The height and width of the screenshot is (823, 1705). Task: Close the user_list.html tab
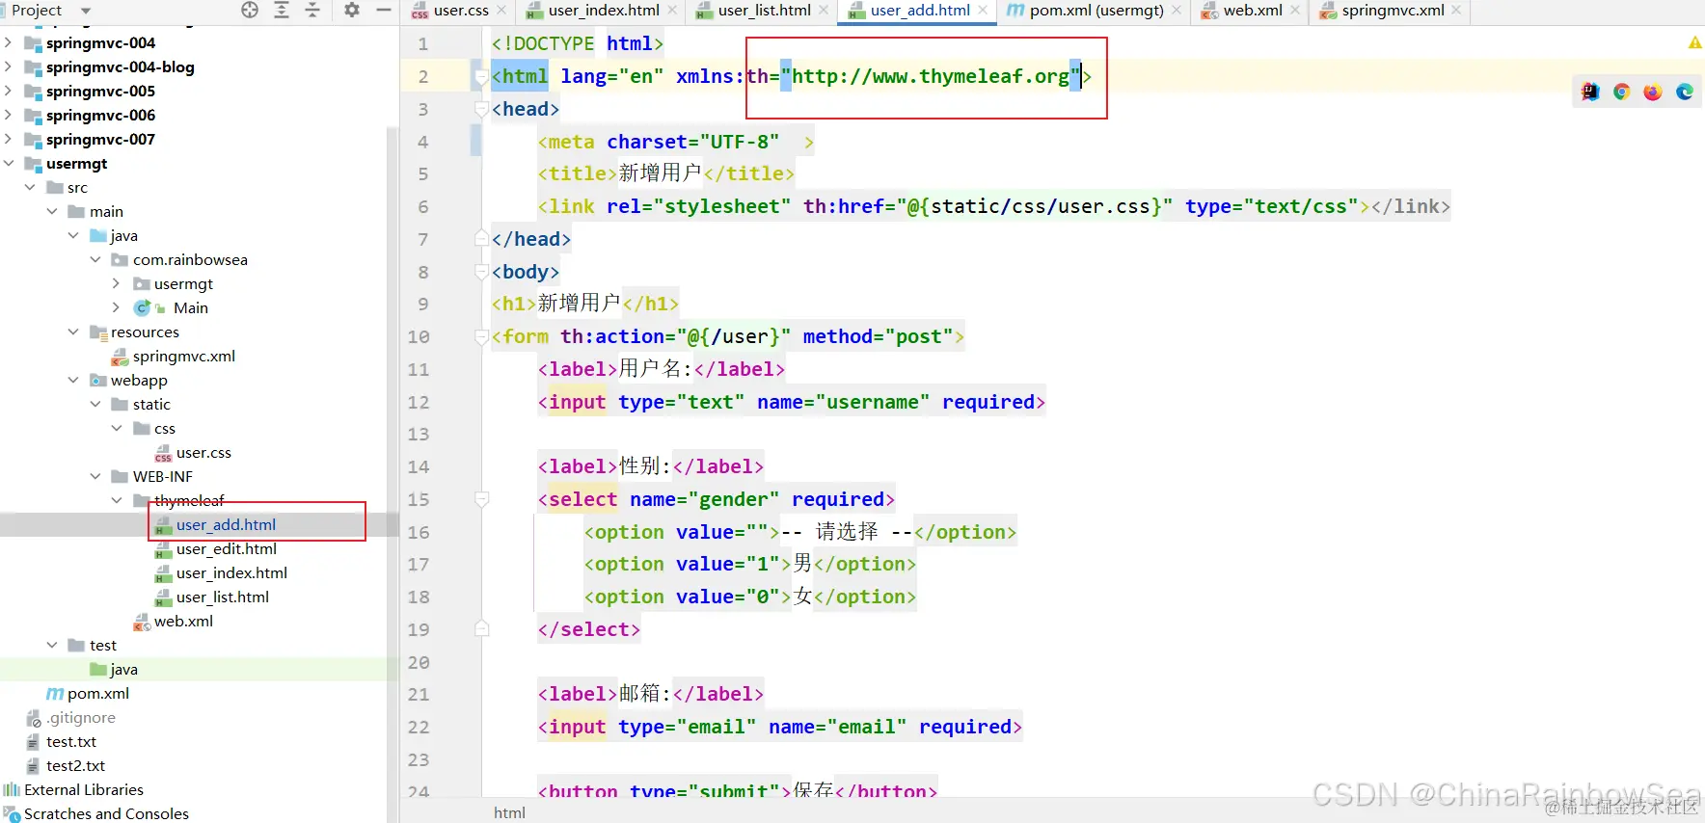(824, 10)
